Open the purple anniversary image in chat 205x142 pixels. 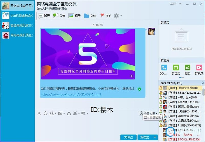[88, 54]
